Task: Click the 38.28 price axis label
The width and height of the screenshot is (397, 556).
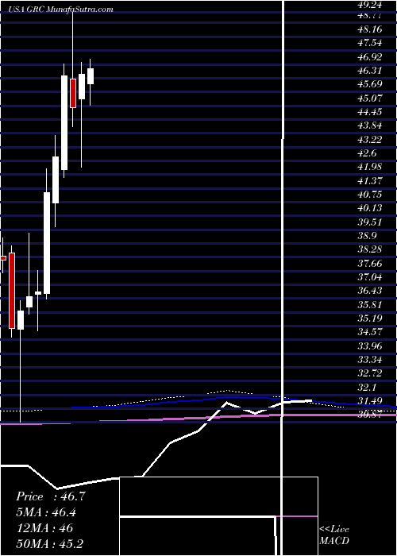Action: coord(370,249)
